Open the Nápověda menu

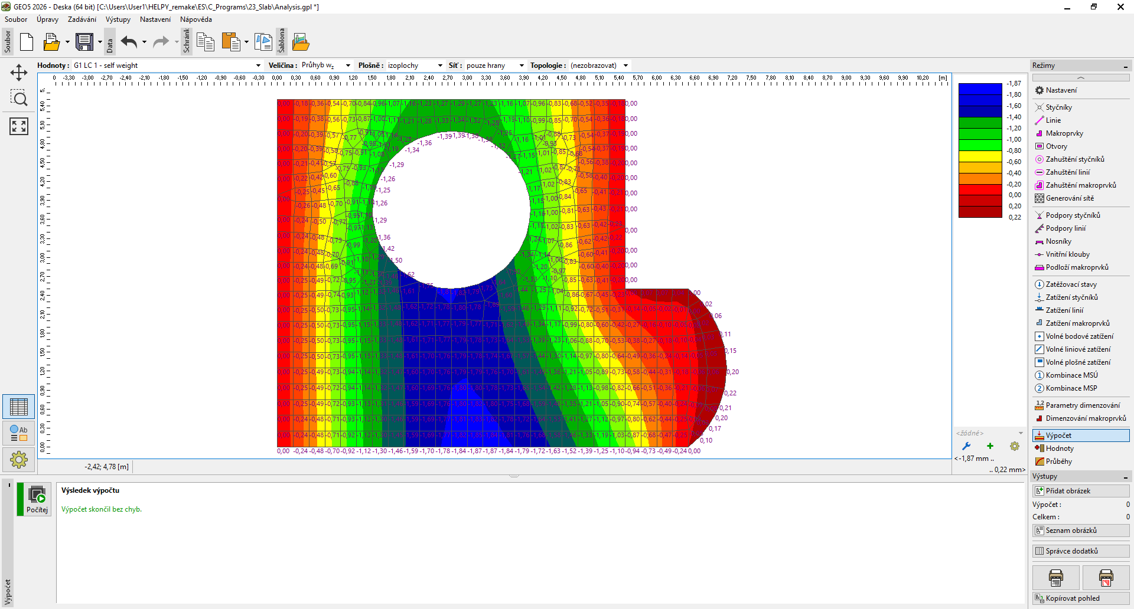pos(195,19)
